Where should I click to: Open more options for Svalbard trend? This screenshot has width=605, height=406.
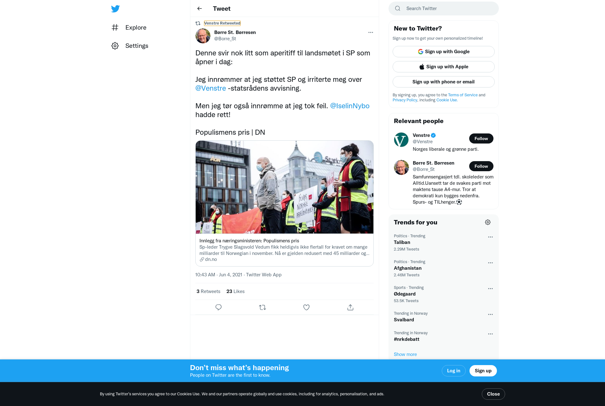click(x=490, y=314)
